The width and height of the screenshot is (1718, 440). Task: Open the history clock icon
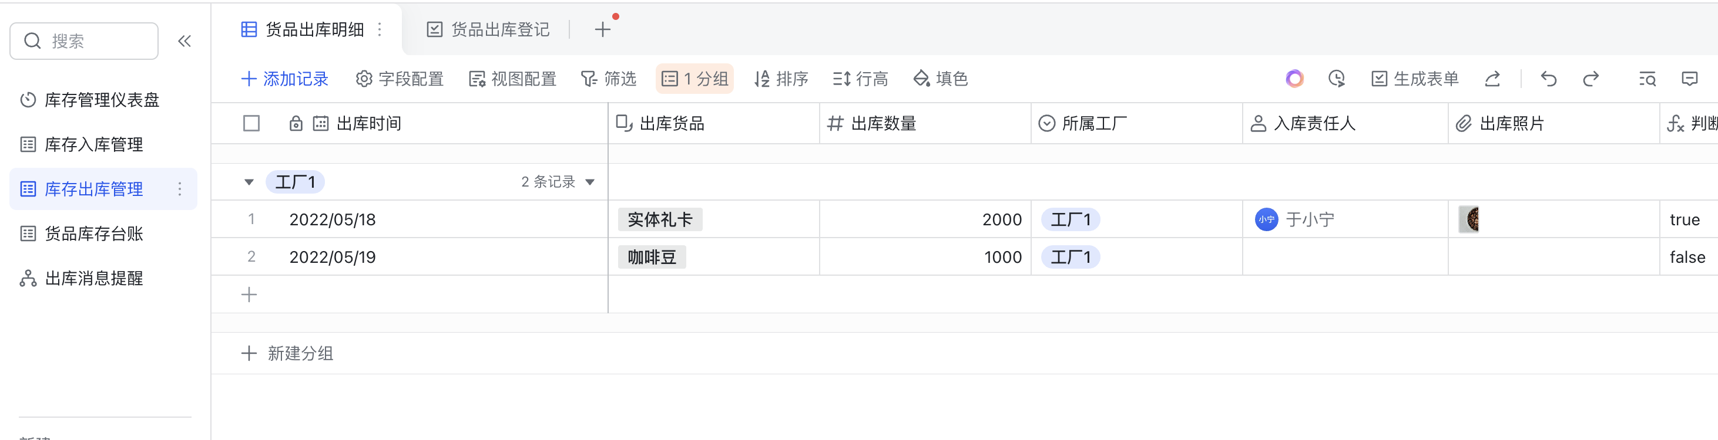coord(1337,79)
